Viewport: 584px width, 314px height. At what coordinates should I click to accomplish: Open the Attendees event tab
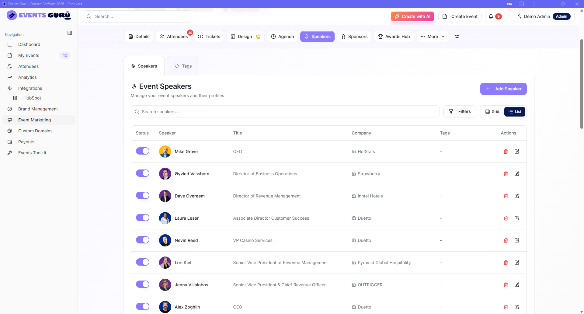tap(174, 37)
